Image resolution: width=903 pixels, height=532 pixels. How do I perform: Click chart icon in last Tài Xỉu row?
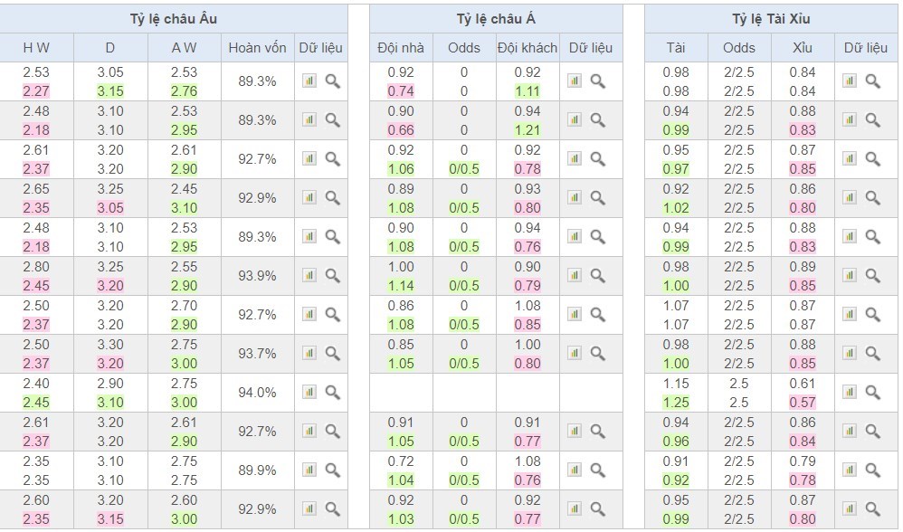[x=850, y=508]
